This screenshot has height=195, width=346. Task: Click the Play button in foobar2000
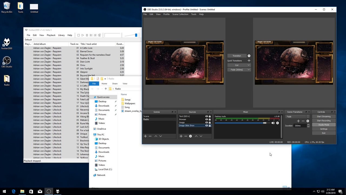tap(83, 35)
